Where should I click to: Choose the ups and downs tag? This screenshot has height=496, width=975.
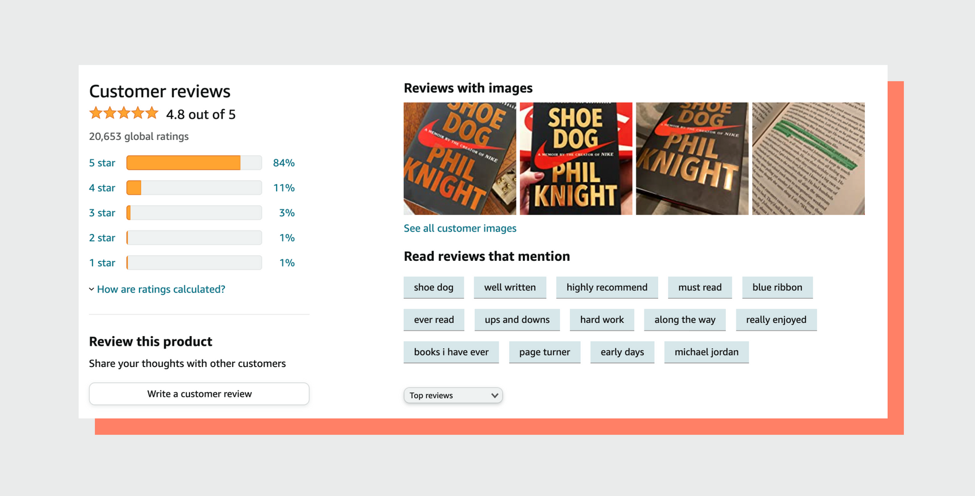tap(517, 320)
